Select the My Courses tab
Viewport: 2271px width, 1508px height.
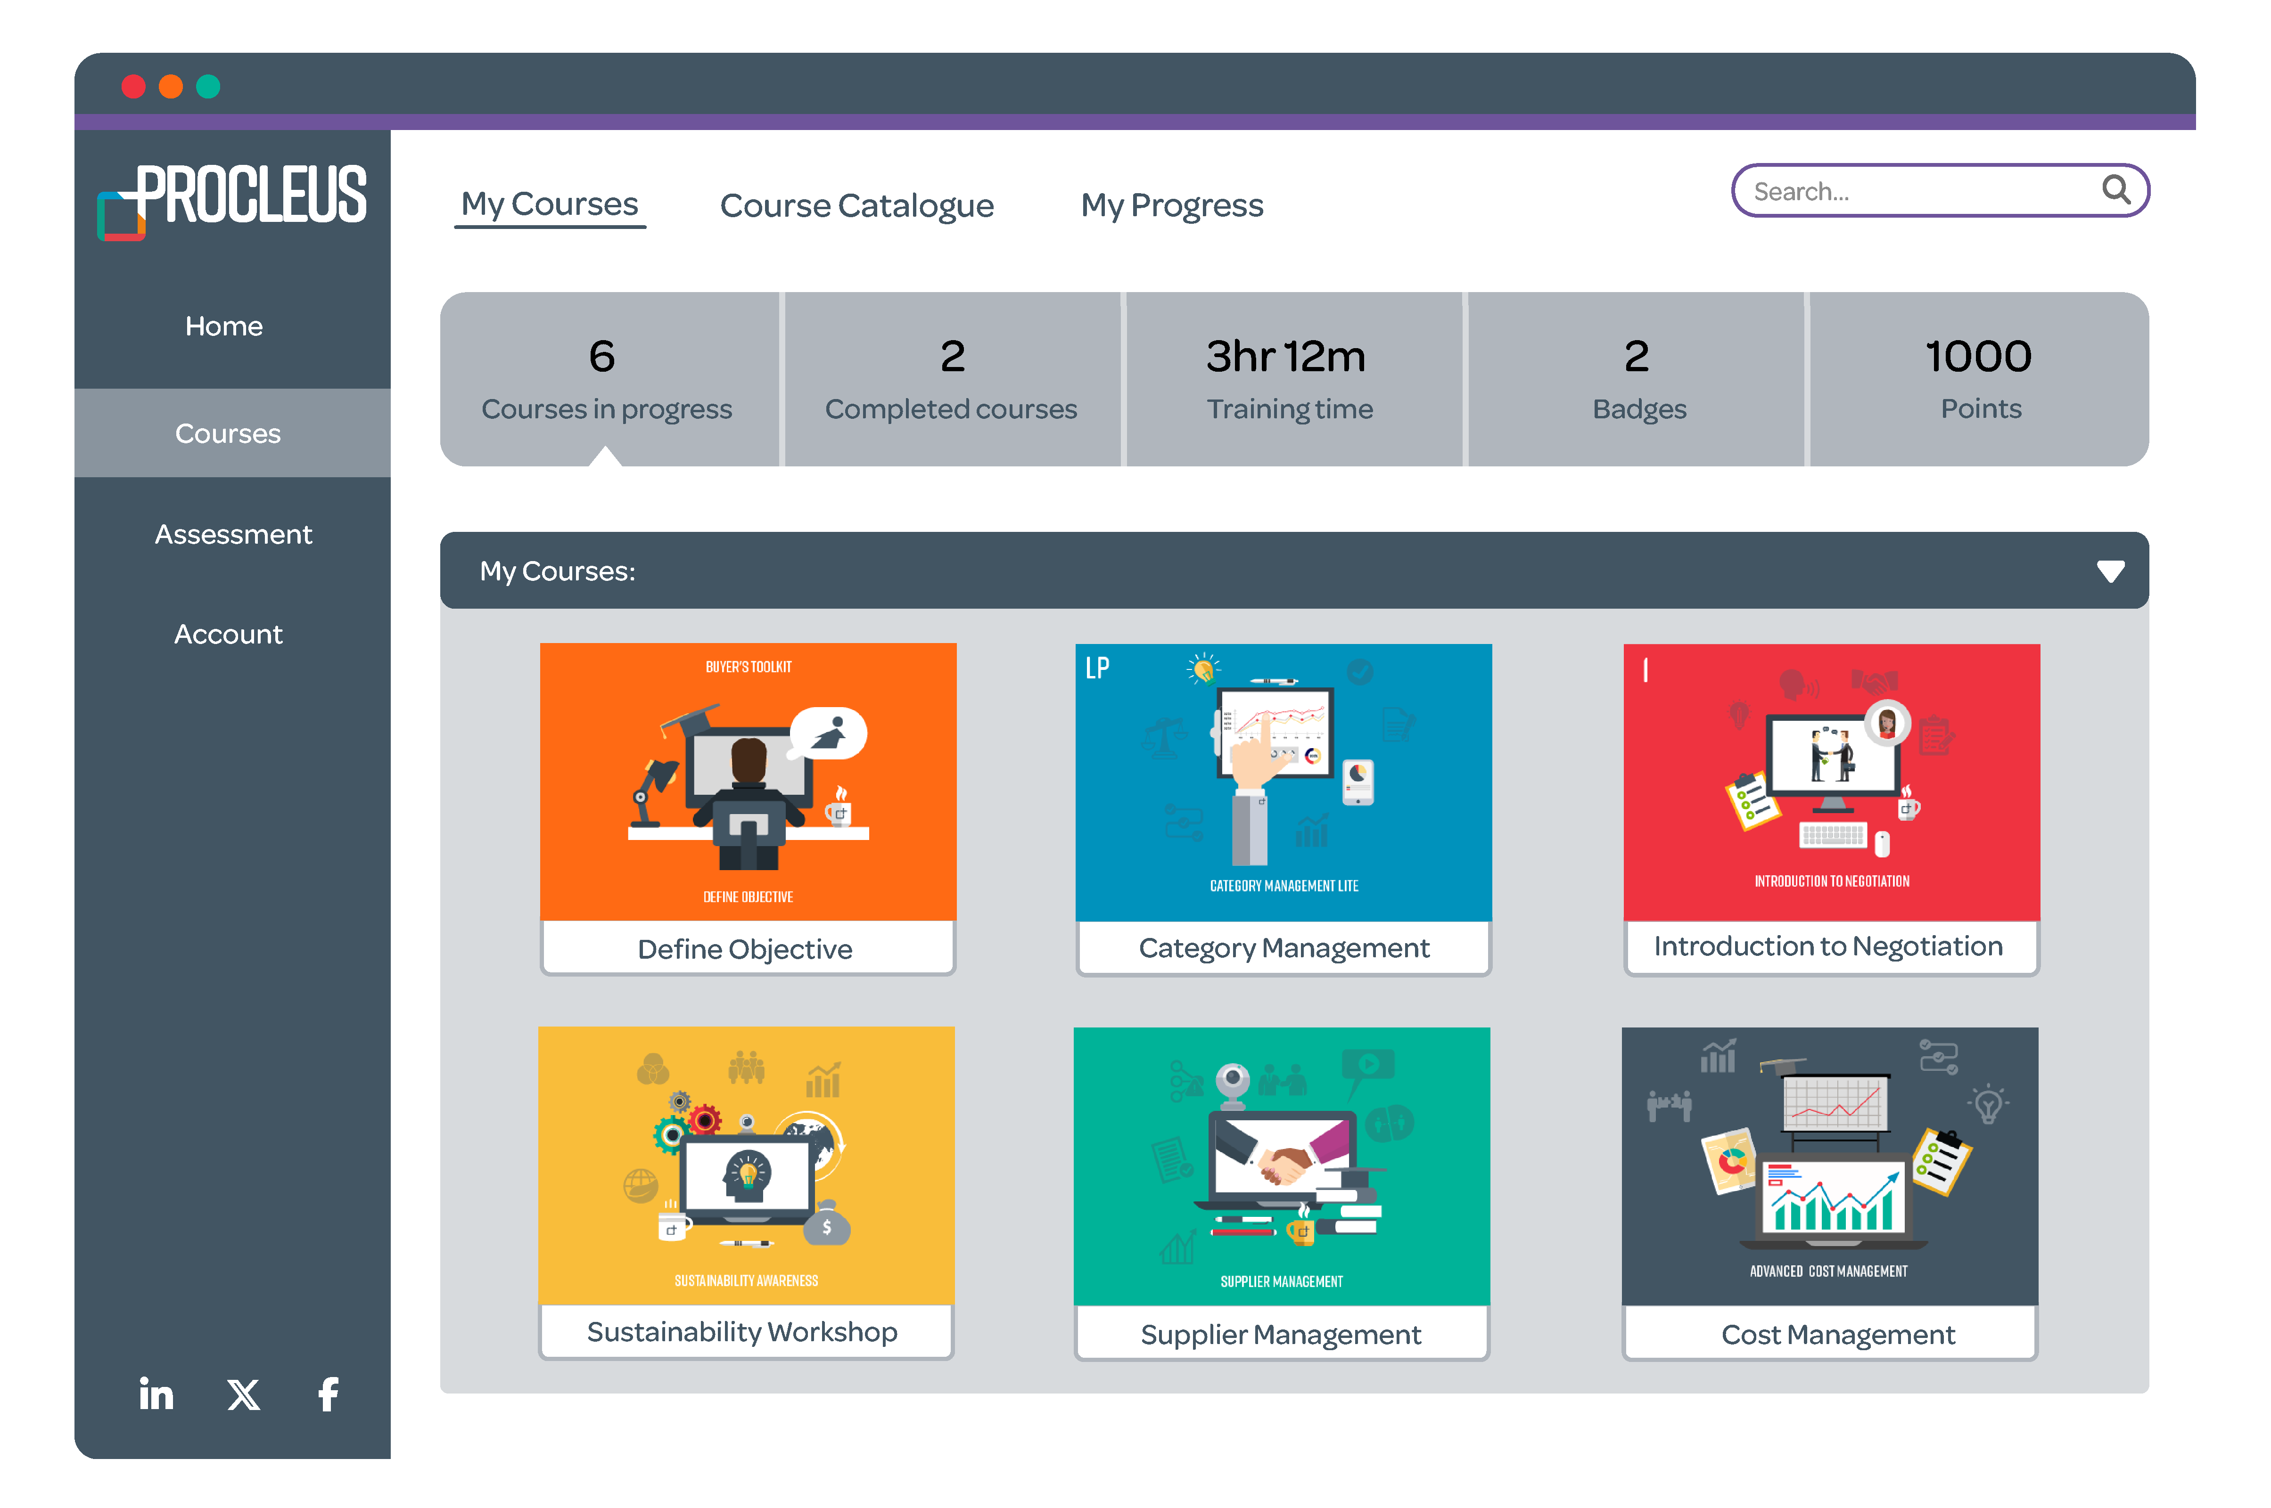point(550,205)
